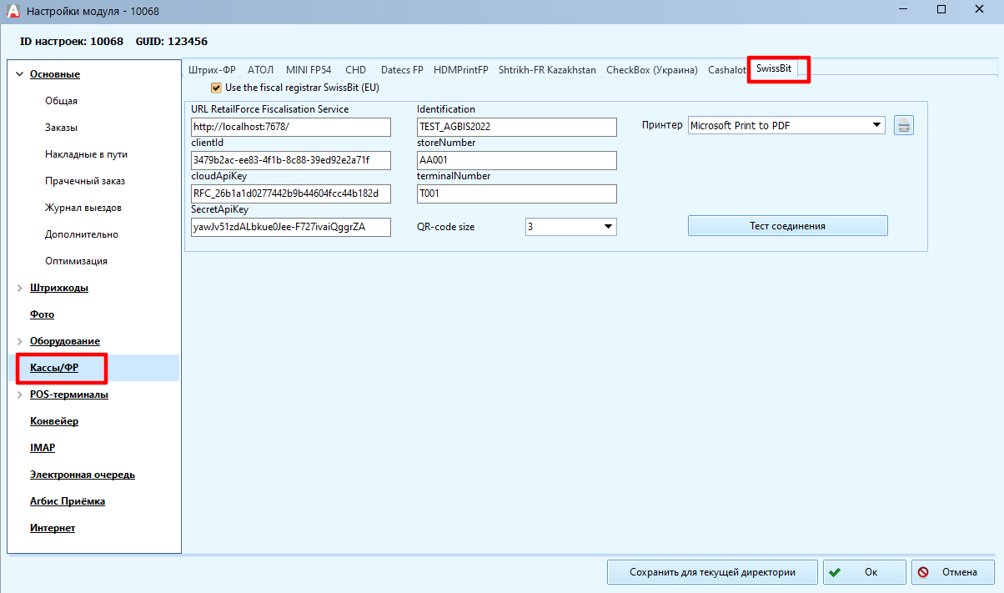This screenshot has width=1004, height=593.
Task: Click the red cancel Отмена button
Action: point(952,572)
